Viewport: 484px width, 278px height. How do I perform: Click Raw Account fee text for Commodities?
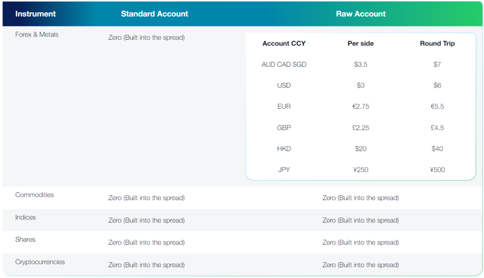(x=361, y=198)
